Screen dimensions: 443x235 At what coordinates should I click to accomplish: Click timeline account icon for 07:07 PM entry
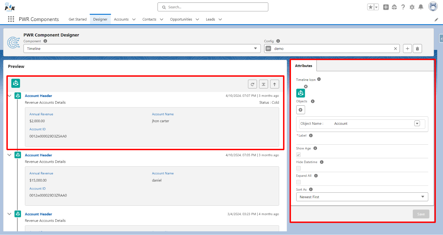pyautogui.click(x=18, y=96)
